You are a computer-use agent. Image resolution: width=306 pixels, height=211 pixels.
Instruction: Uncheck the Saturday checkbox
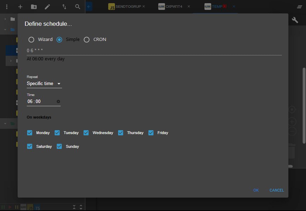(x=30, y=146)
